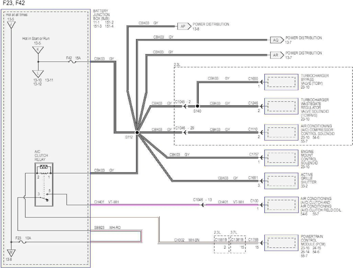Screen dimensions: 353x268
Task: Click the J connector triangle symbol
Action: (11, 25)
